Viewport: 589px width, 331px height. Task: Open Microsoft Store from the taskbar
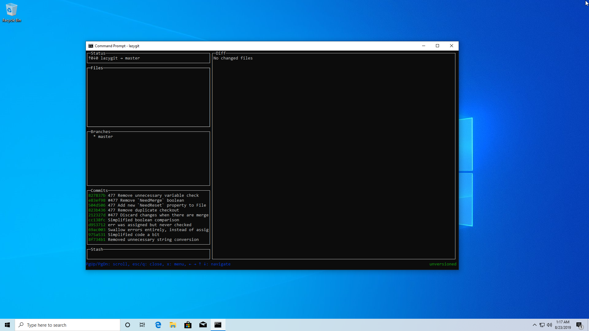click(188, 325)
